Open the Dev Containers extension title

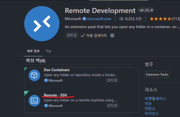[x=57, y=70]
